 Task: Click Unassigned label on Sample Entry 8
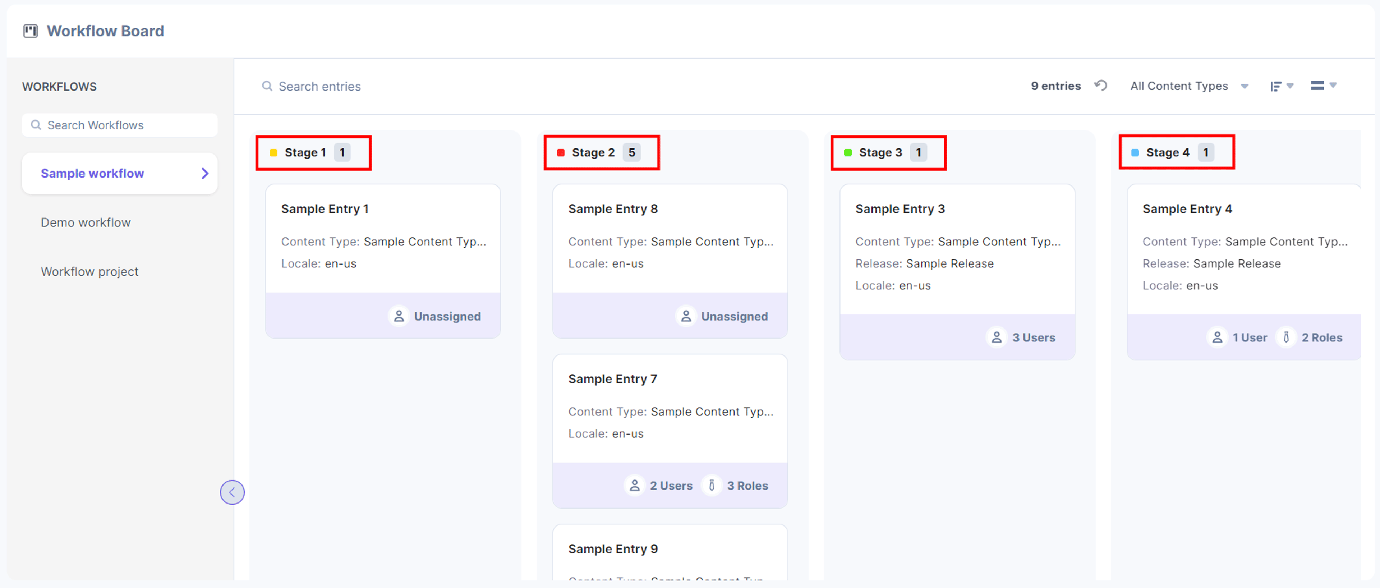click(x=735, y=317)
